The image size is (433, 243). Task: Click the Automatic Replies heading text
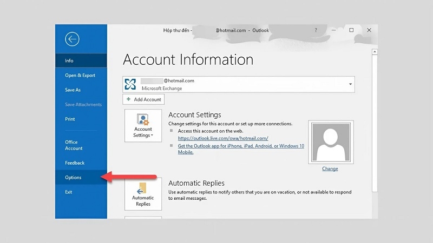tap(196, 183)
